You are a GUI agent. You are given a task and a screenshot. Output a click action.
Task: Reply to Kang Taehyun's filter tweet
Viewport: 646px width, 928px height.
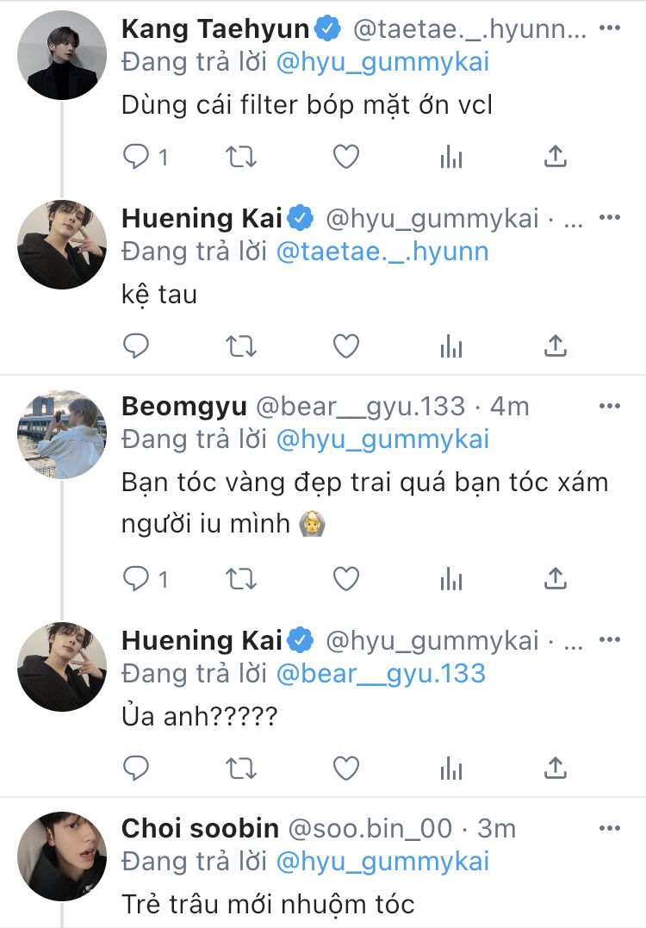tap(136, 156)
